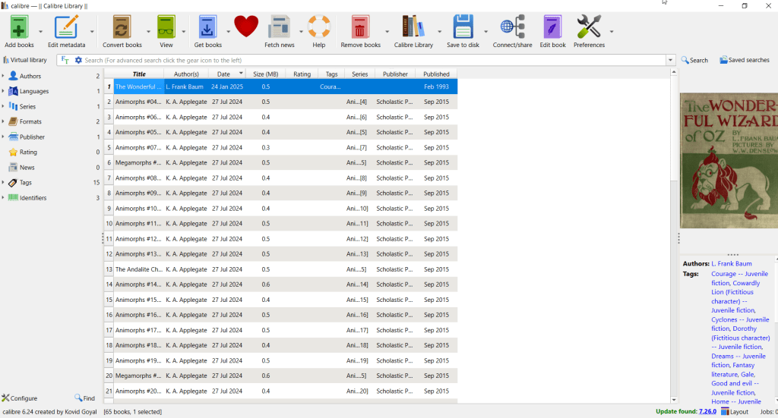This screenshot has height=418, width=778.
Task: Toggle the Layout button in status bar
Action: (735, 411)
